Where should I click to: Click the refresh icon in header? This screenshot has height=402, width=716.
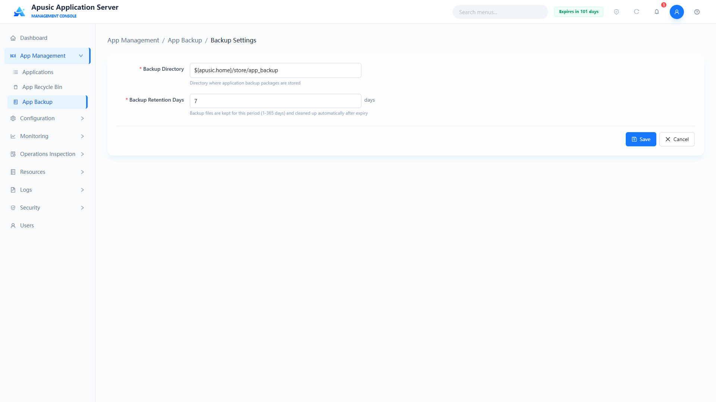coord(637,12)
